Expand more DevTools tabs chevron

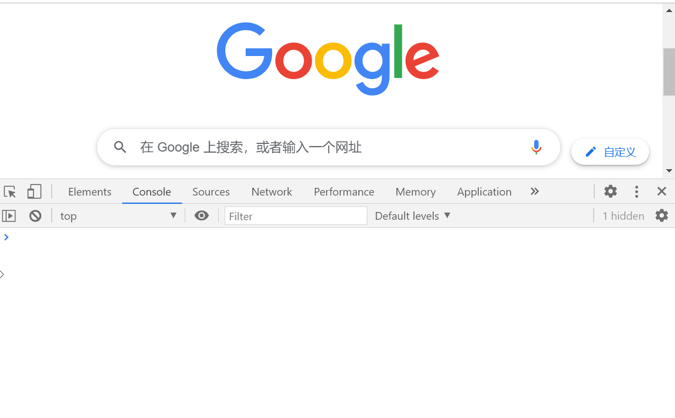pos(535,191)
